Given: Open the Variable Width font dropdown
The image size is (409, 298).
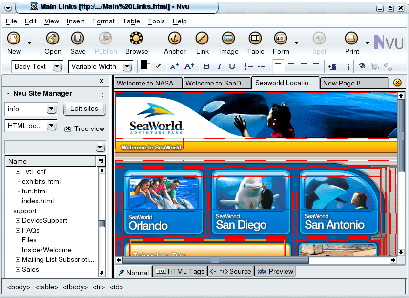Looking at the screenshot, I should point(127,67).
